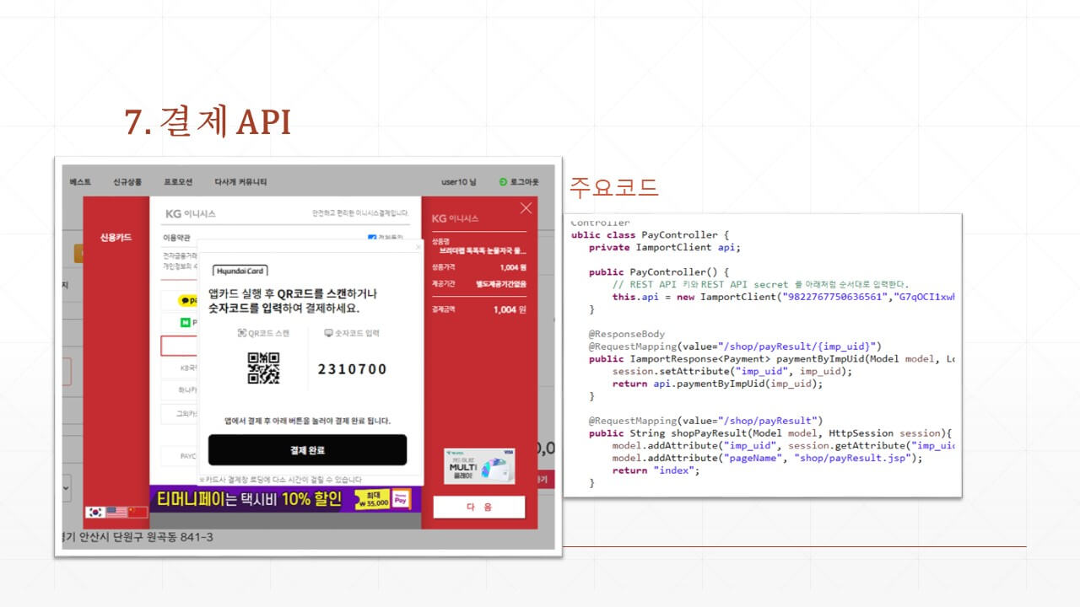Click the 다음 button on red panel
This screenshot has width=1080, height=607.
point(479,507)
